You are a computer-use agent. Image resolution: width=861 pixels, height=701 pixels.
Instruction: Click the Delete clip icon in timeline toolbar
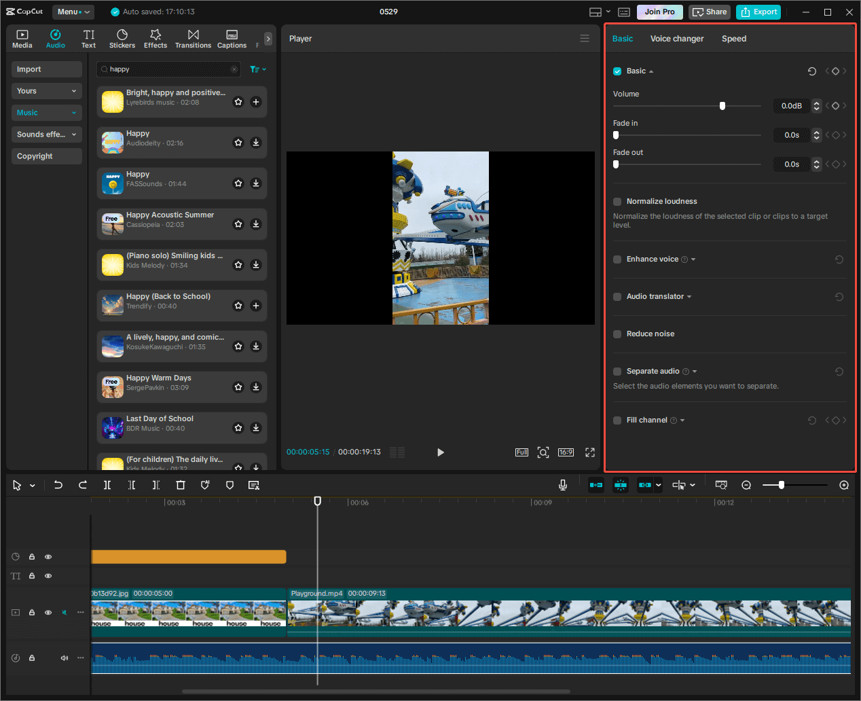[180, 485]
